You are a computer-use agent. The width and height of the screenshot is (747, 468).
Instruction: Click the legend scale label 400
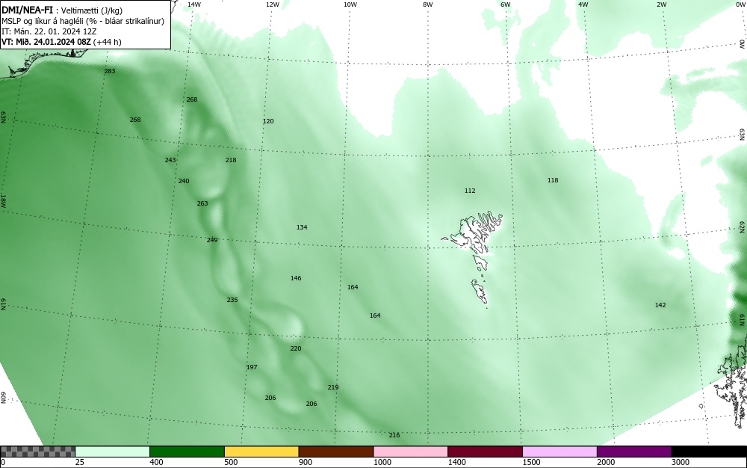point(156,462)
